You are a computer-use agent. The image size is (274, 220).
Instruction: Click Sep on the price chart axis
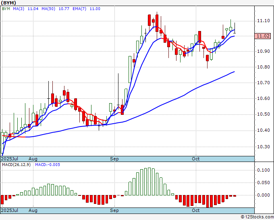(114, 159)
